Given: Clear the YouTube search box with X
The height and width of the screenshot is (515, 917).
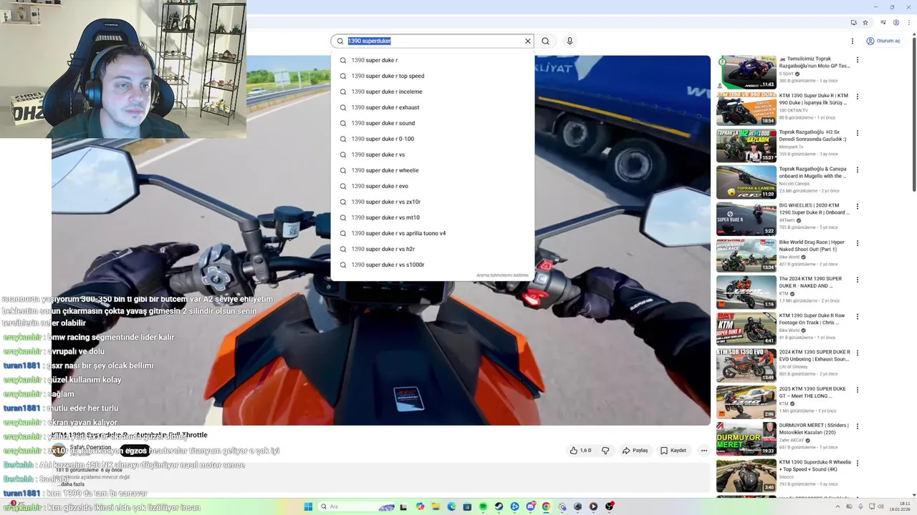Looking at the screenshot, I should coord(528,41).
